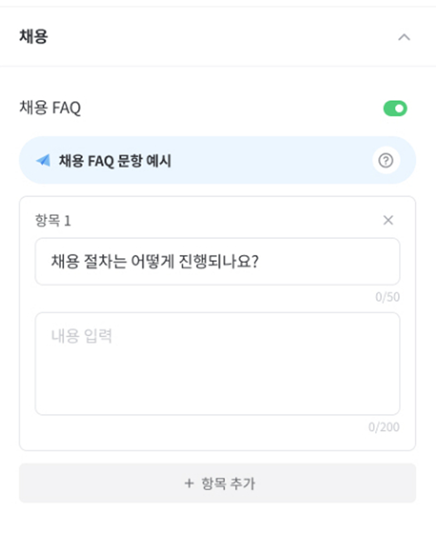Open the 채용 FAQ 문항 예시 banner
The width and height of the screenshot is (436, 540).
pos(217,160)
